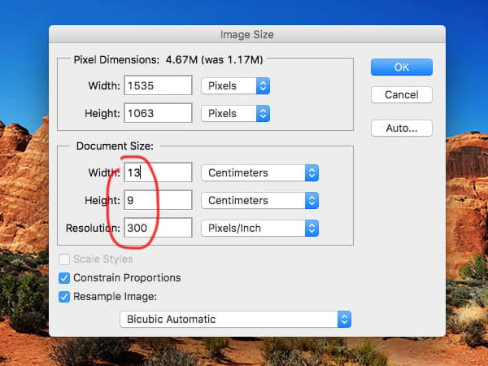Screen dimensions: 488x366
Task: Open the Pixels/Inch resolution units dropdown
Action: 259,228
